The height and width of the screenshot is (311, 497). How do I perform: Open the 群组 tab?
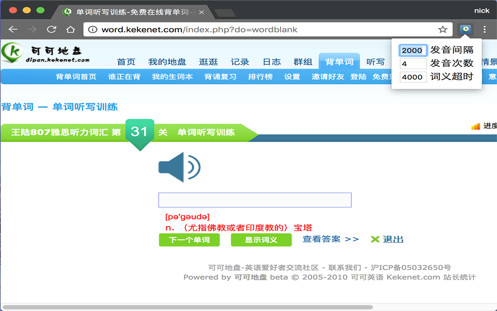[303, 62]
